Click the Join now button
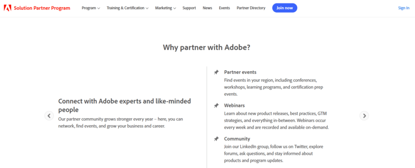This screenshot has width=415, height=168. pyautogui.click(x=285, y=8)
